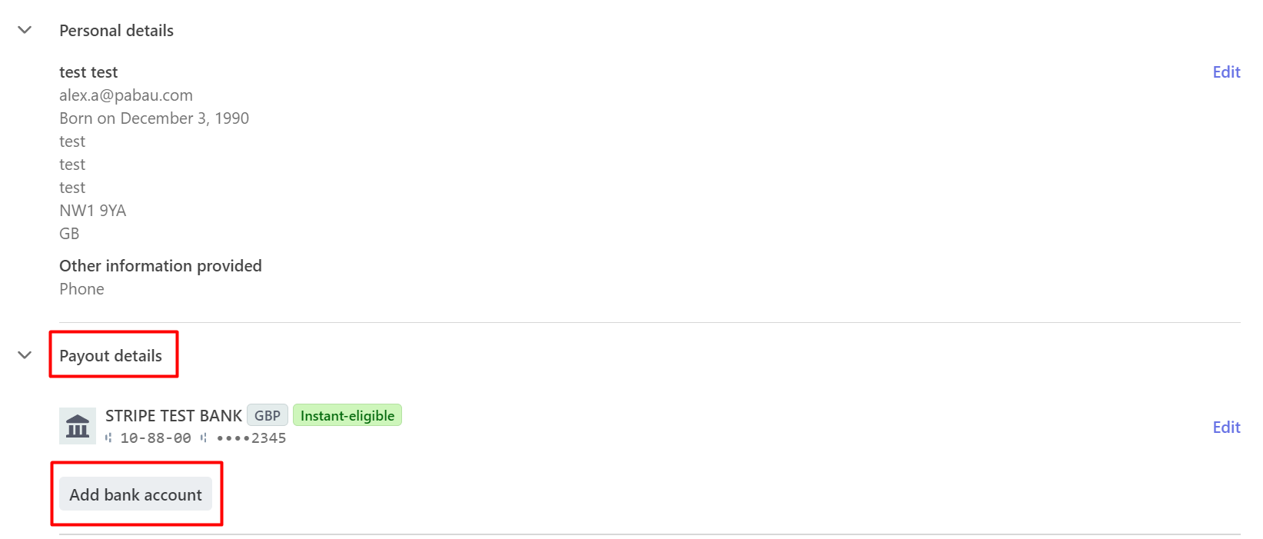Click the Personal details heading
Image resolution: width=1263 pixels, height=539 pixels.
[x=116, y=31]
